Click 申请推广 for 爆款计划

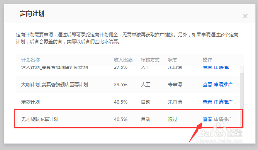coord(223,102)
